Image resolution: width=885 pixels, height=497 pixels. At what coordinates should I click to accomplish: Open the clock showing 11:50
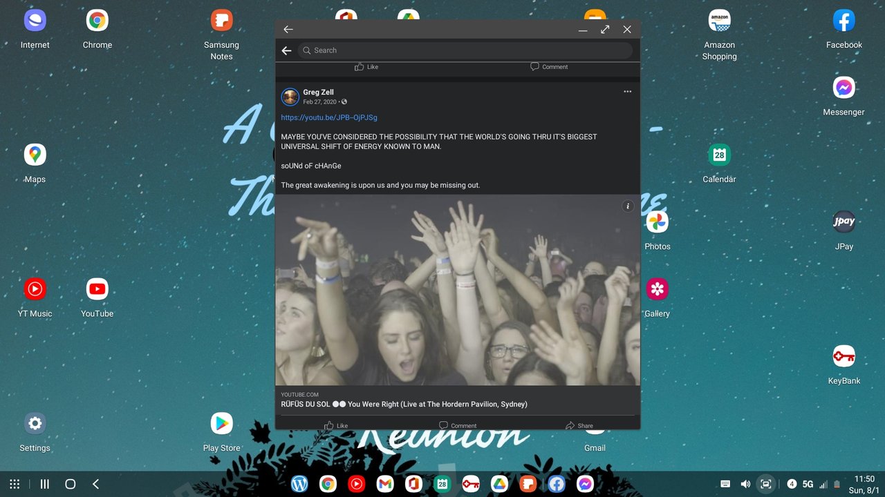tap(864, 479)
